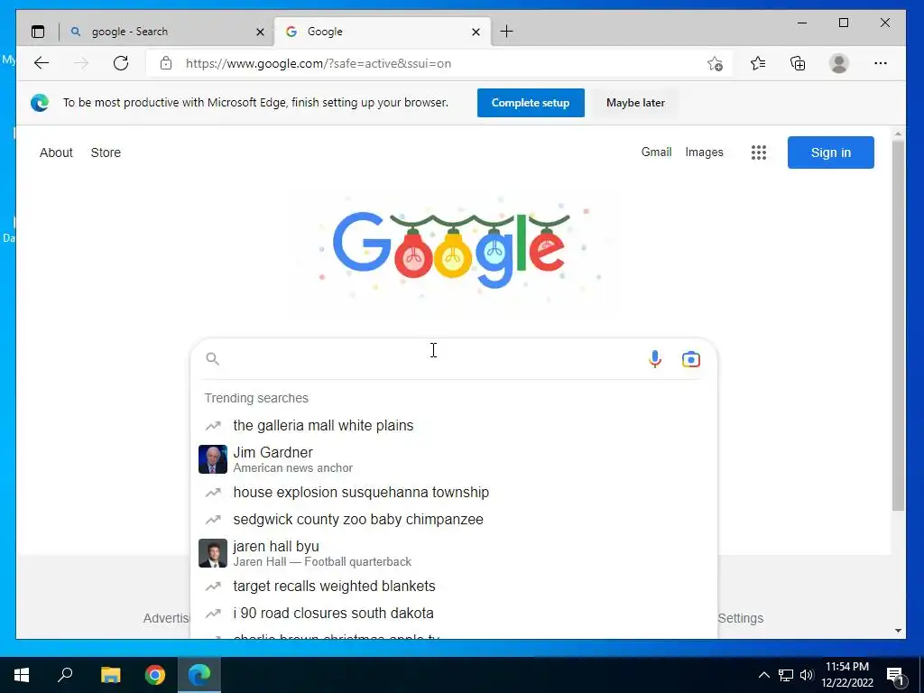Screen dimensions: 924x693
Task: Select 'the galleria mall white plains' suggestion
Action: 454,426
